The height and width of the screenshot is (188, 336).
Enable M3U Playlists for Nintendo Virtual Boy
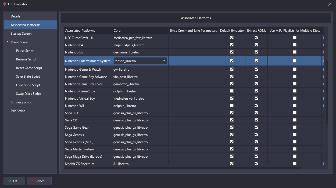pyautogui.click(x=295, y=98)
